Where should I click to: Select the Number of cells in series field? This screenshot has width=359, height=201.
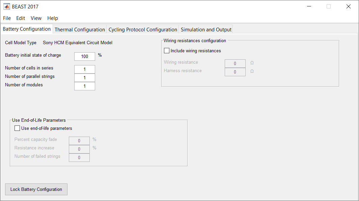pos(84,69)
